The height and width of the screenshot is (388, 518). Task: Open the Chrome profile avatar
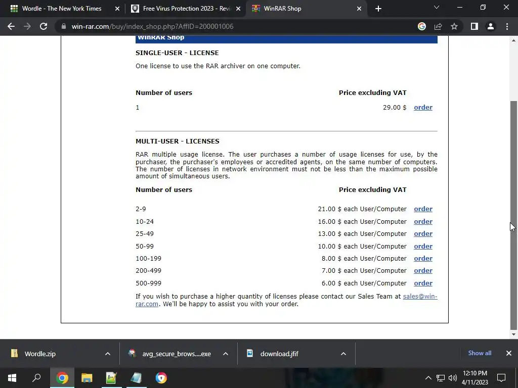(x=491, y=26)
